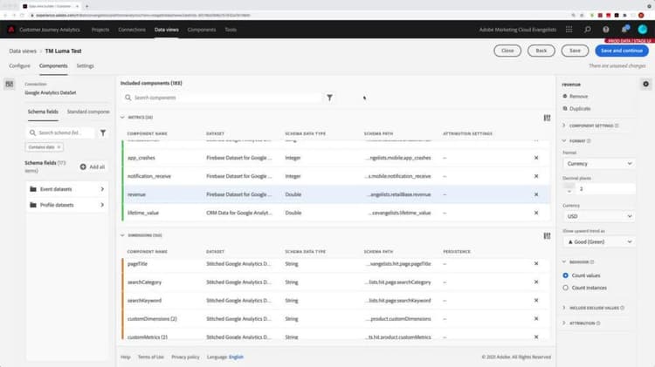Select the Schema fields tab
This screenshot has width=655, height=367.
(43, 112)
